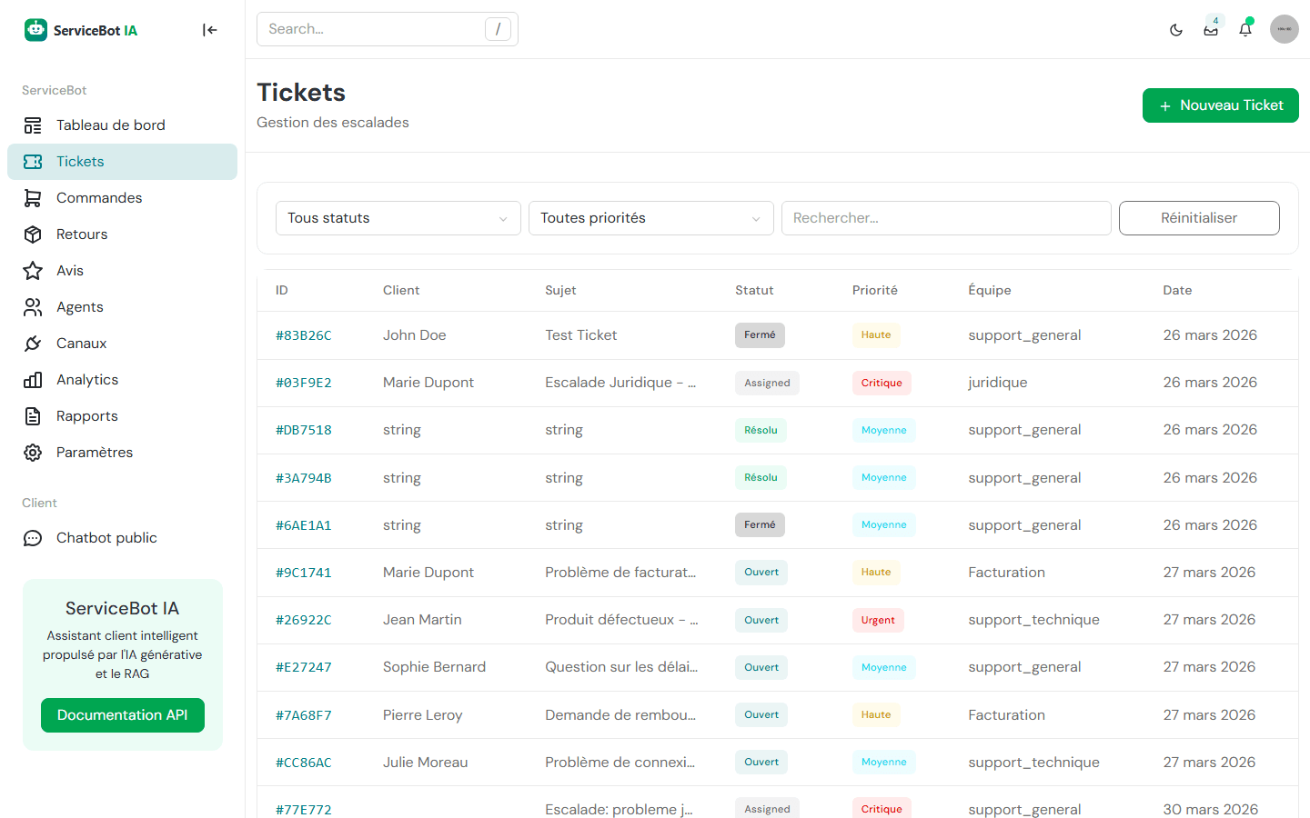Open the Chatbot public menu item

(122, 538)
